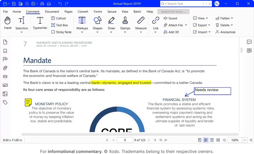Click the next view icon
The image size is (254, 154).
[166, 140]
